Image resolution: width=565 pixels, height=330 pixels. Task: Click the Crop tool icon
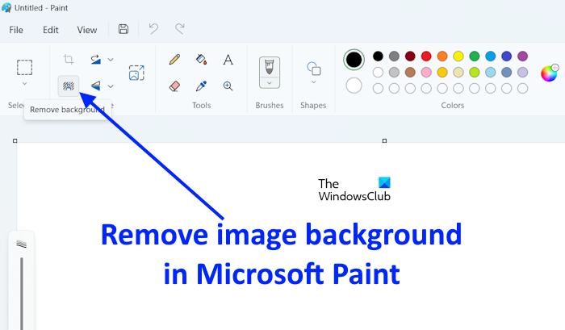pyautogui.click(x=69, y=60)
